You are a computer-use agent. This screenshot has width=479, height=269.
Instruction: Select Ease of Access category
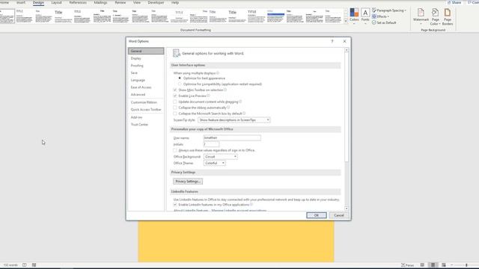(x=146, y=87)
